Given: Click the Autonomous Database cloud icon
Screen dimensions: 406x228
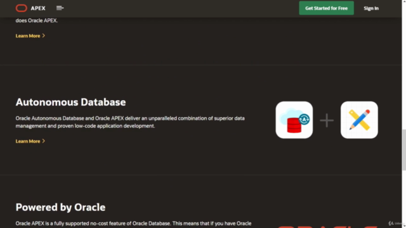Looking at the screenshot, I should 294,120.
